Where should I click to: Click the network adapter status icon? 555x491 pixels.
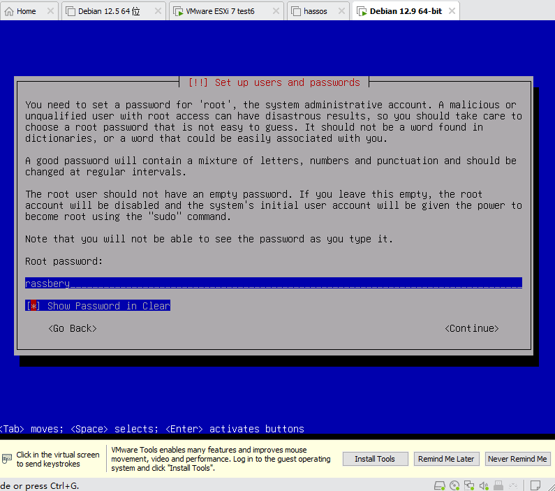point(469,485)
